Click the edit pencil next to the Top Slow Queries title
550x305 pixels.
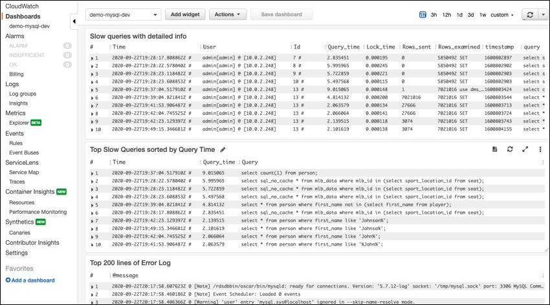pyautogui.click(x=223, y=149)
